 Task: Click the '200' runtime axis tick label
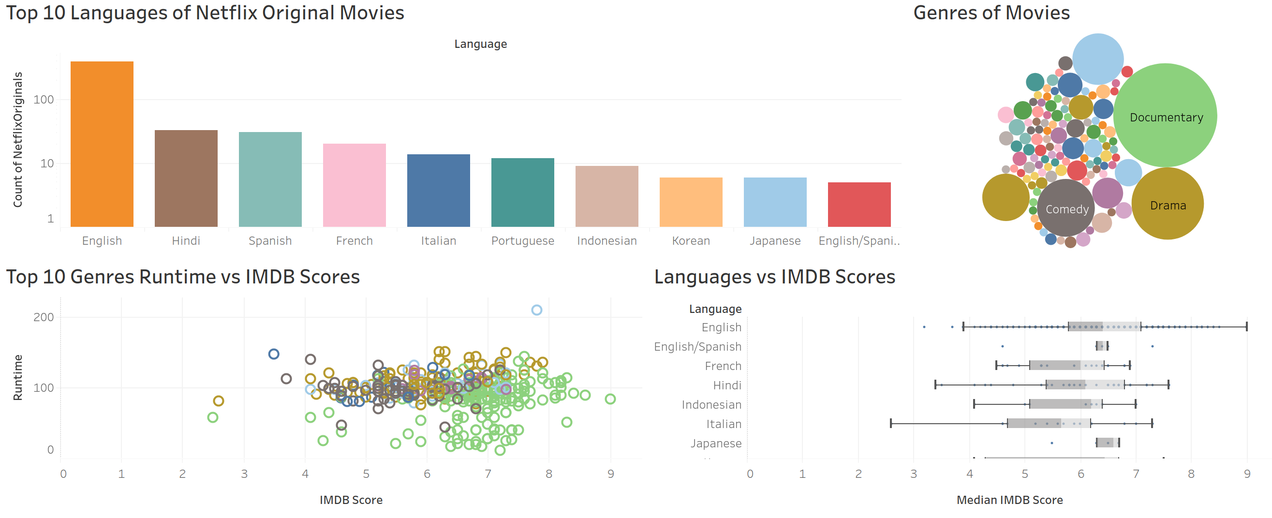click(x=44, y=317)
